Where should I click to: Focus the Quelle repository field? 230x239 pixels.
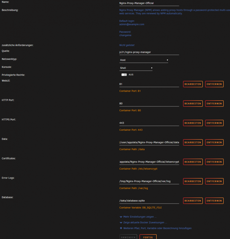tap(149, 52)
